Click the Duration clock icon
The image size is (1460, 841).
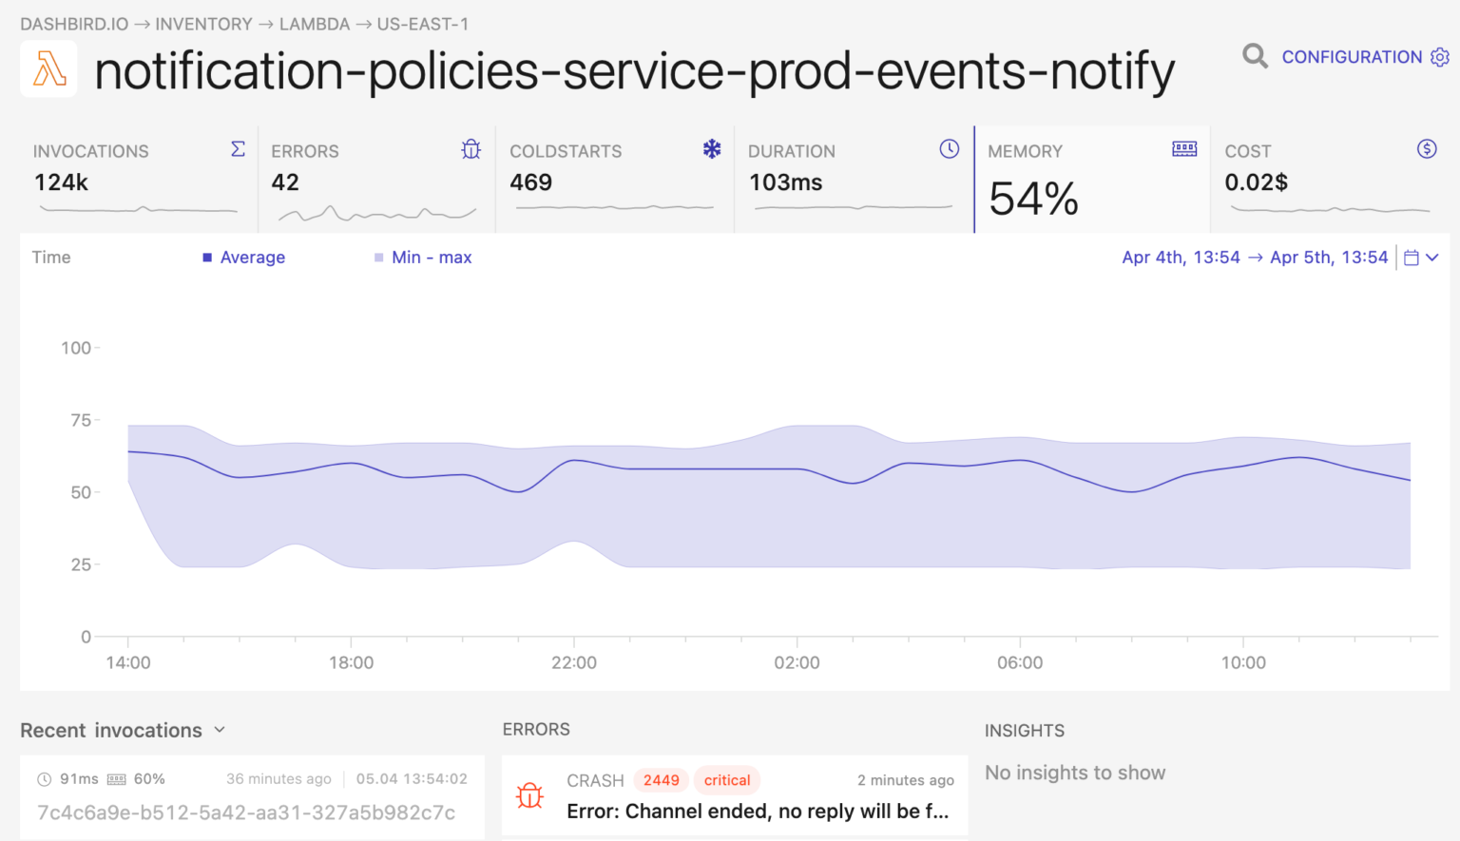949,149
